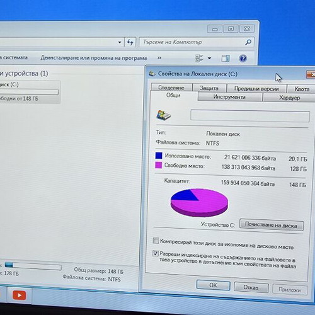Click the Общ размер: 148 ГБ text
315x315 pixels.
tap(98, 270)
